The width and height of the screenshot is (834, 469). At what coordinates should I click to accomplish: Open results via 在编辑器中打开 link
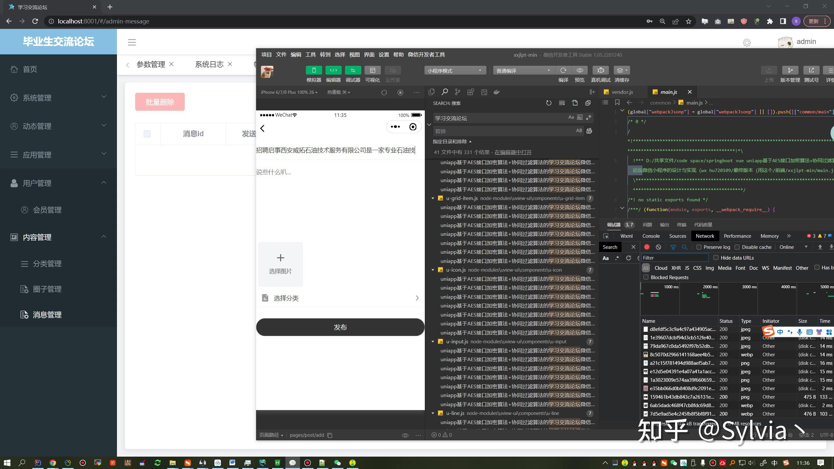pyautogui.click(x=512, y=152)
